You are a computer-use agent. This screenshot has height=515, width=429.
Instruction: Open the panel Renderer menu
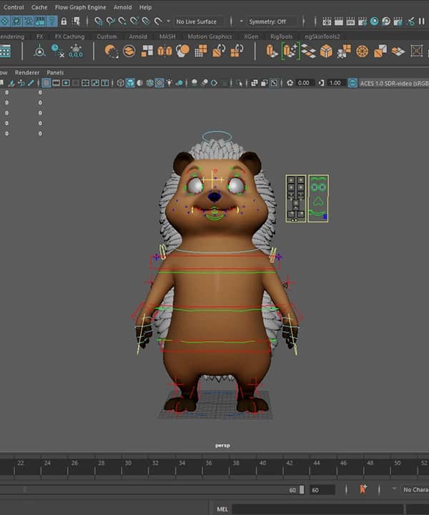(x=27, y=72)
